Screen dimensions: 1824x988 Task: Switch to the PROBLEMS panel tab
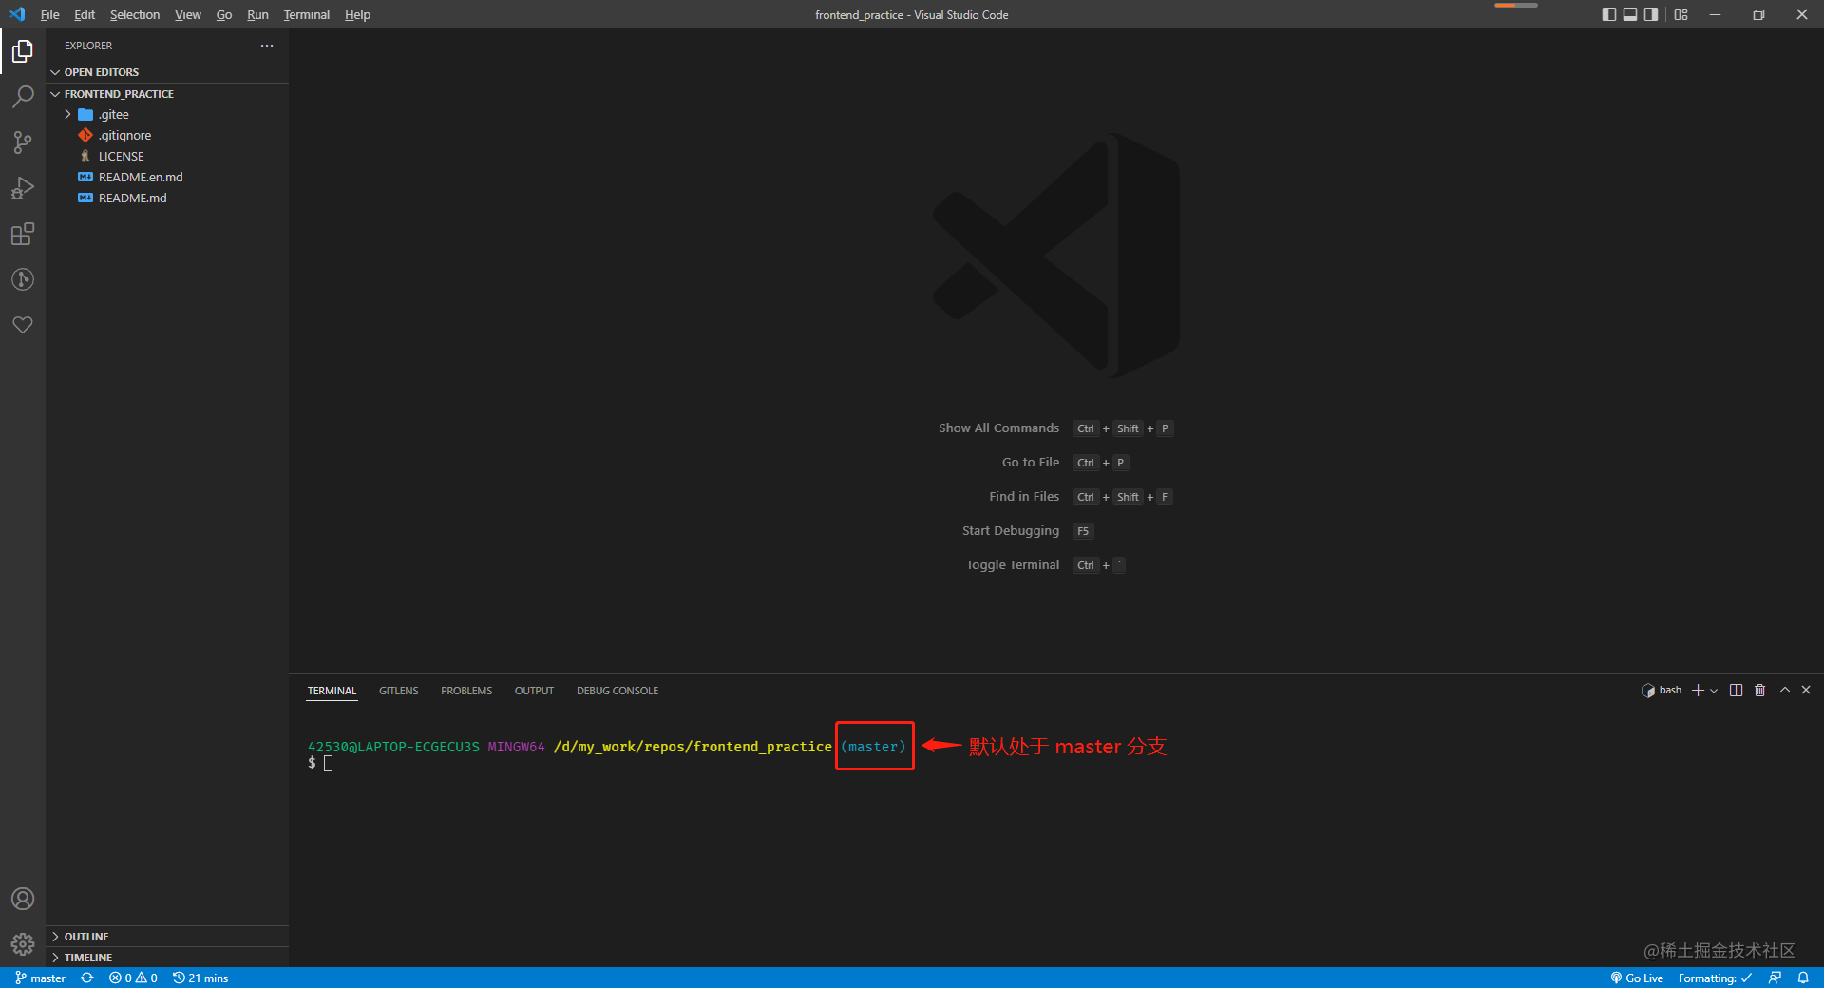coord(466,691)
